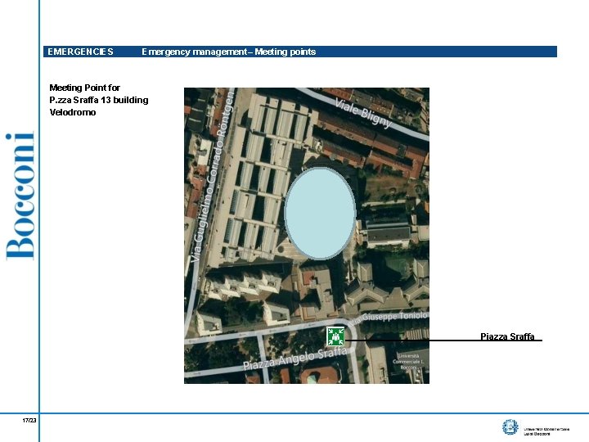The image size is (589, 442).
Task: Select 'Emergency management – Meeting points' title
Action: (x=229, y=52)
